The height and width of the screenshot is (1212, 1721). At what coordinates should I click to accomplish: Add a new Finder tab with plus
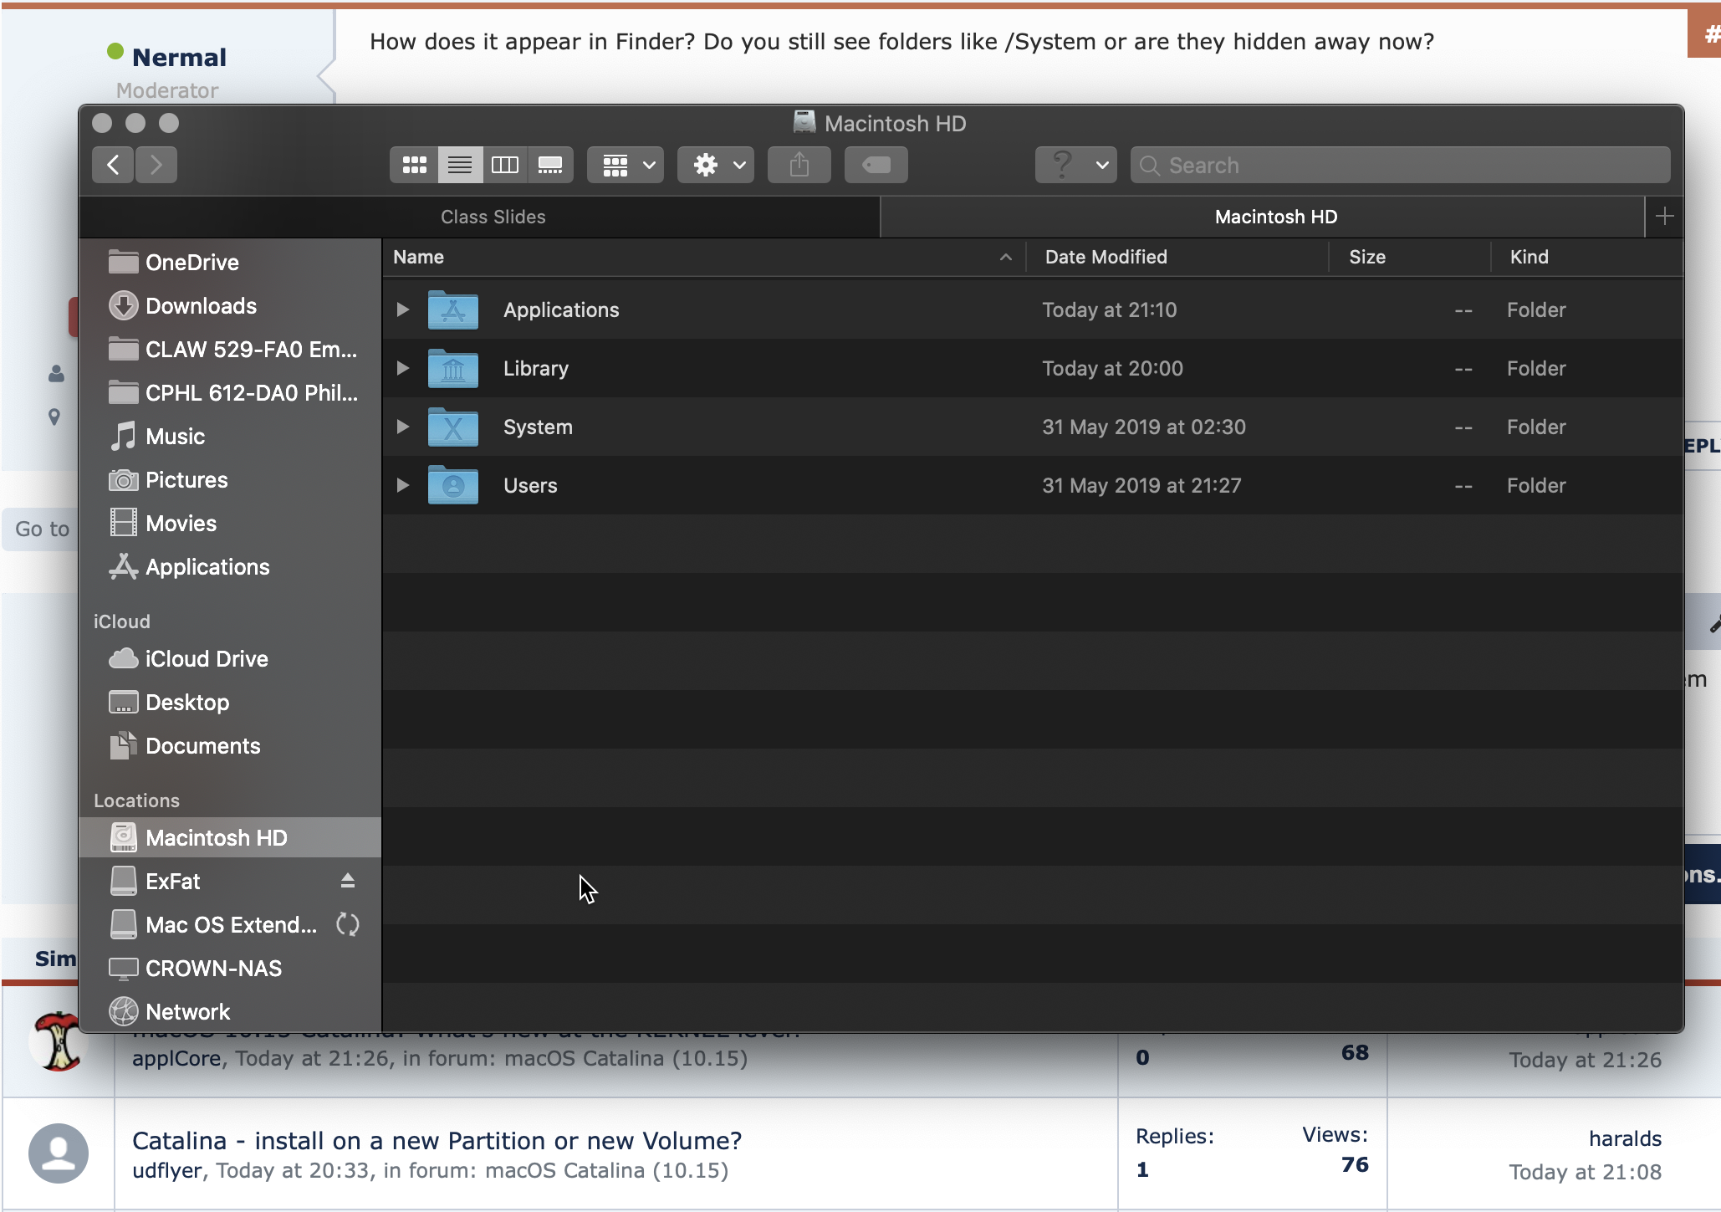(1664, 217)
